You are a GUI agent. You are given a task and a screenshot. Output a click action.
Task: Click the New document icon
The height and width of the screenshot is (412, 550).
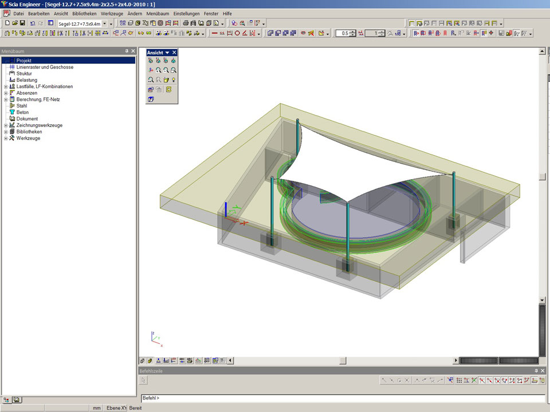[7, 23]
